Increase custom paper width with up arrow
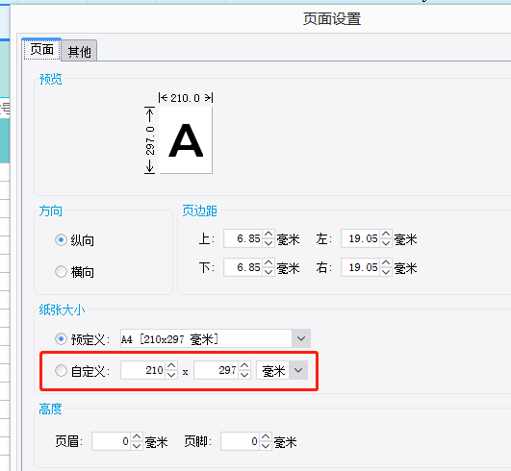 tap(171, 366)
